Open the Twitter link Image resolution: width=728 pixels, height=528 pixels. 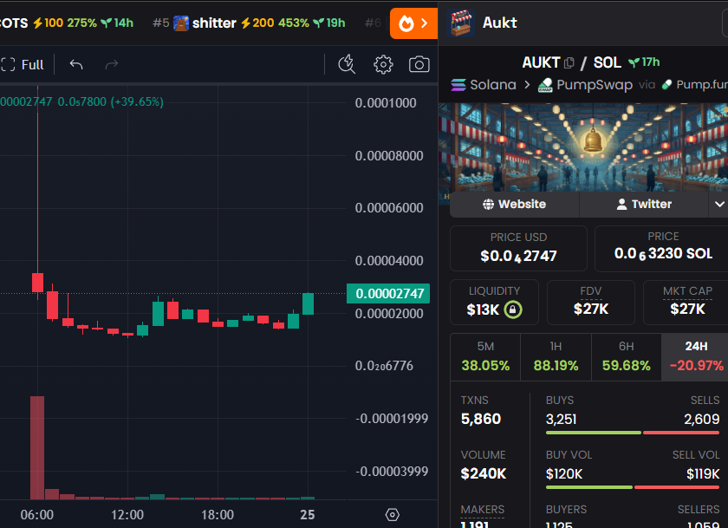(644, 205)
